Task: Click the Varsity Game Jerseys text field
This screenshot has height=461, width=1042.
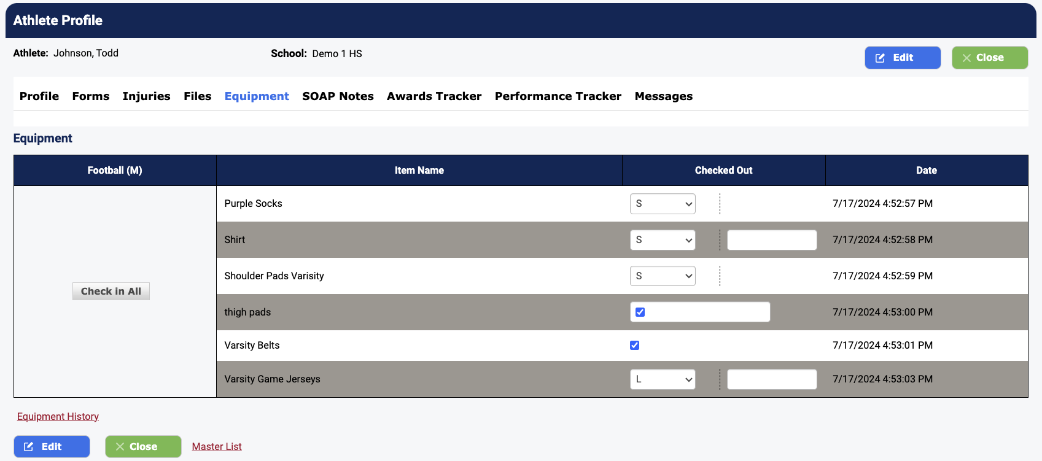Action: pyautogui.click(x=772, y=379)
